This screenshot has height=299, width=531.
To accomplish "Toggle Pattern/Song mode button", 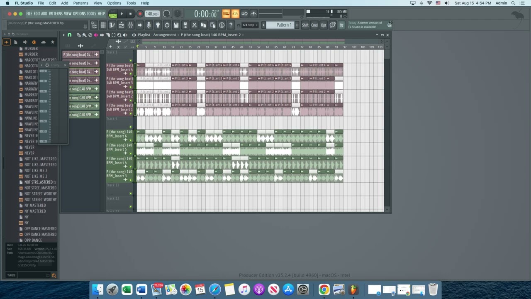I will point(113,15).
